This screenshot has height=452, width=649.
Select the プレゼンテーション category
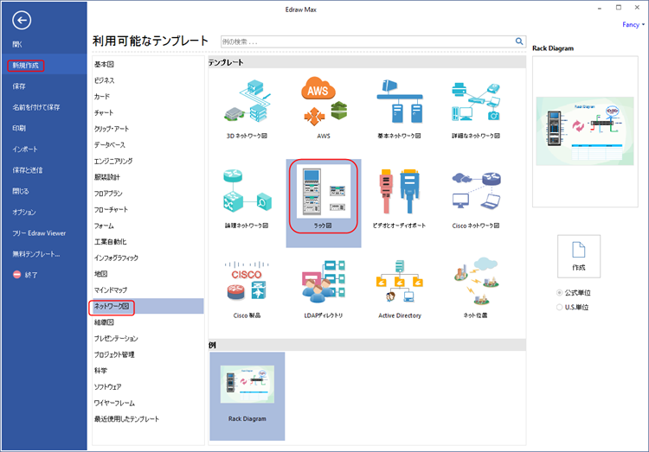point(116,339)
